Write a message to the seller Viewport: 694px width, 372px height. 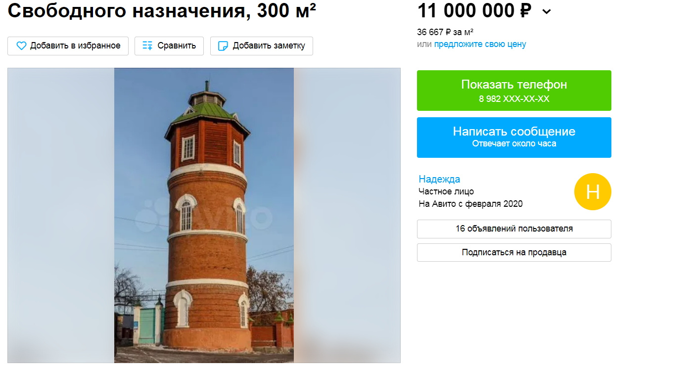(514, 138)
